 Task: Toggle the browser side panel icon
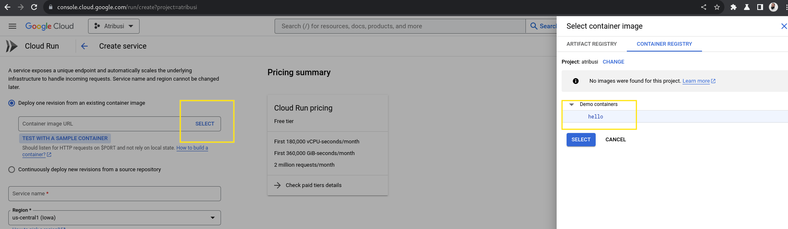tap(760, 7)
